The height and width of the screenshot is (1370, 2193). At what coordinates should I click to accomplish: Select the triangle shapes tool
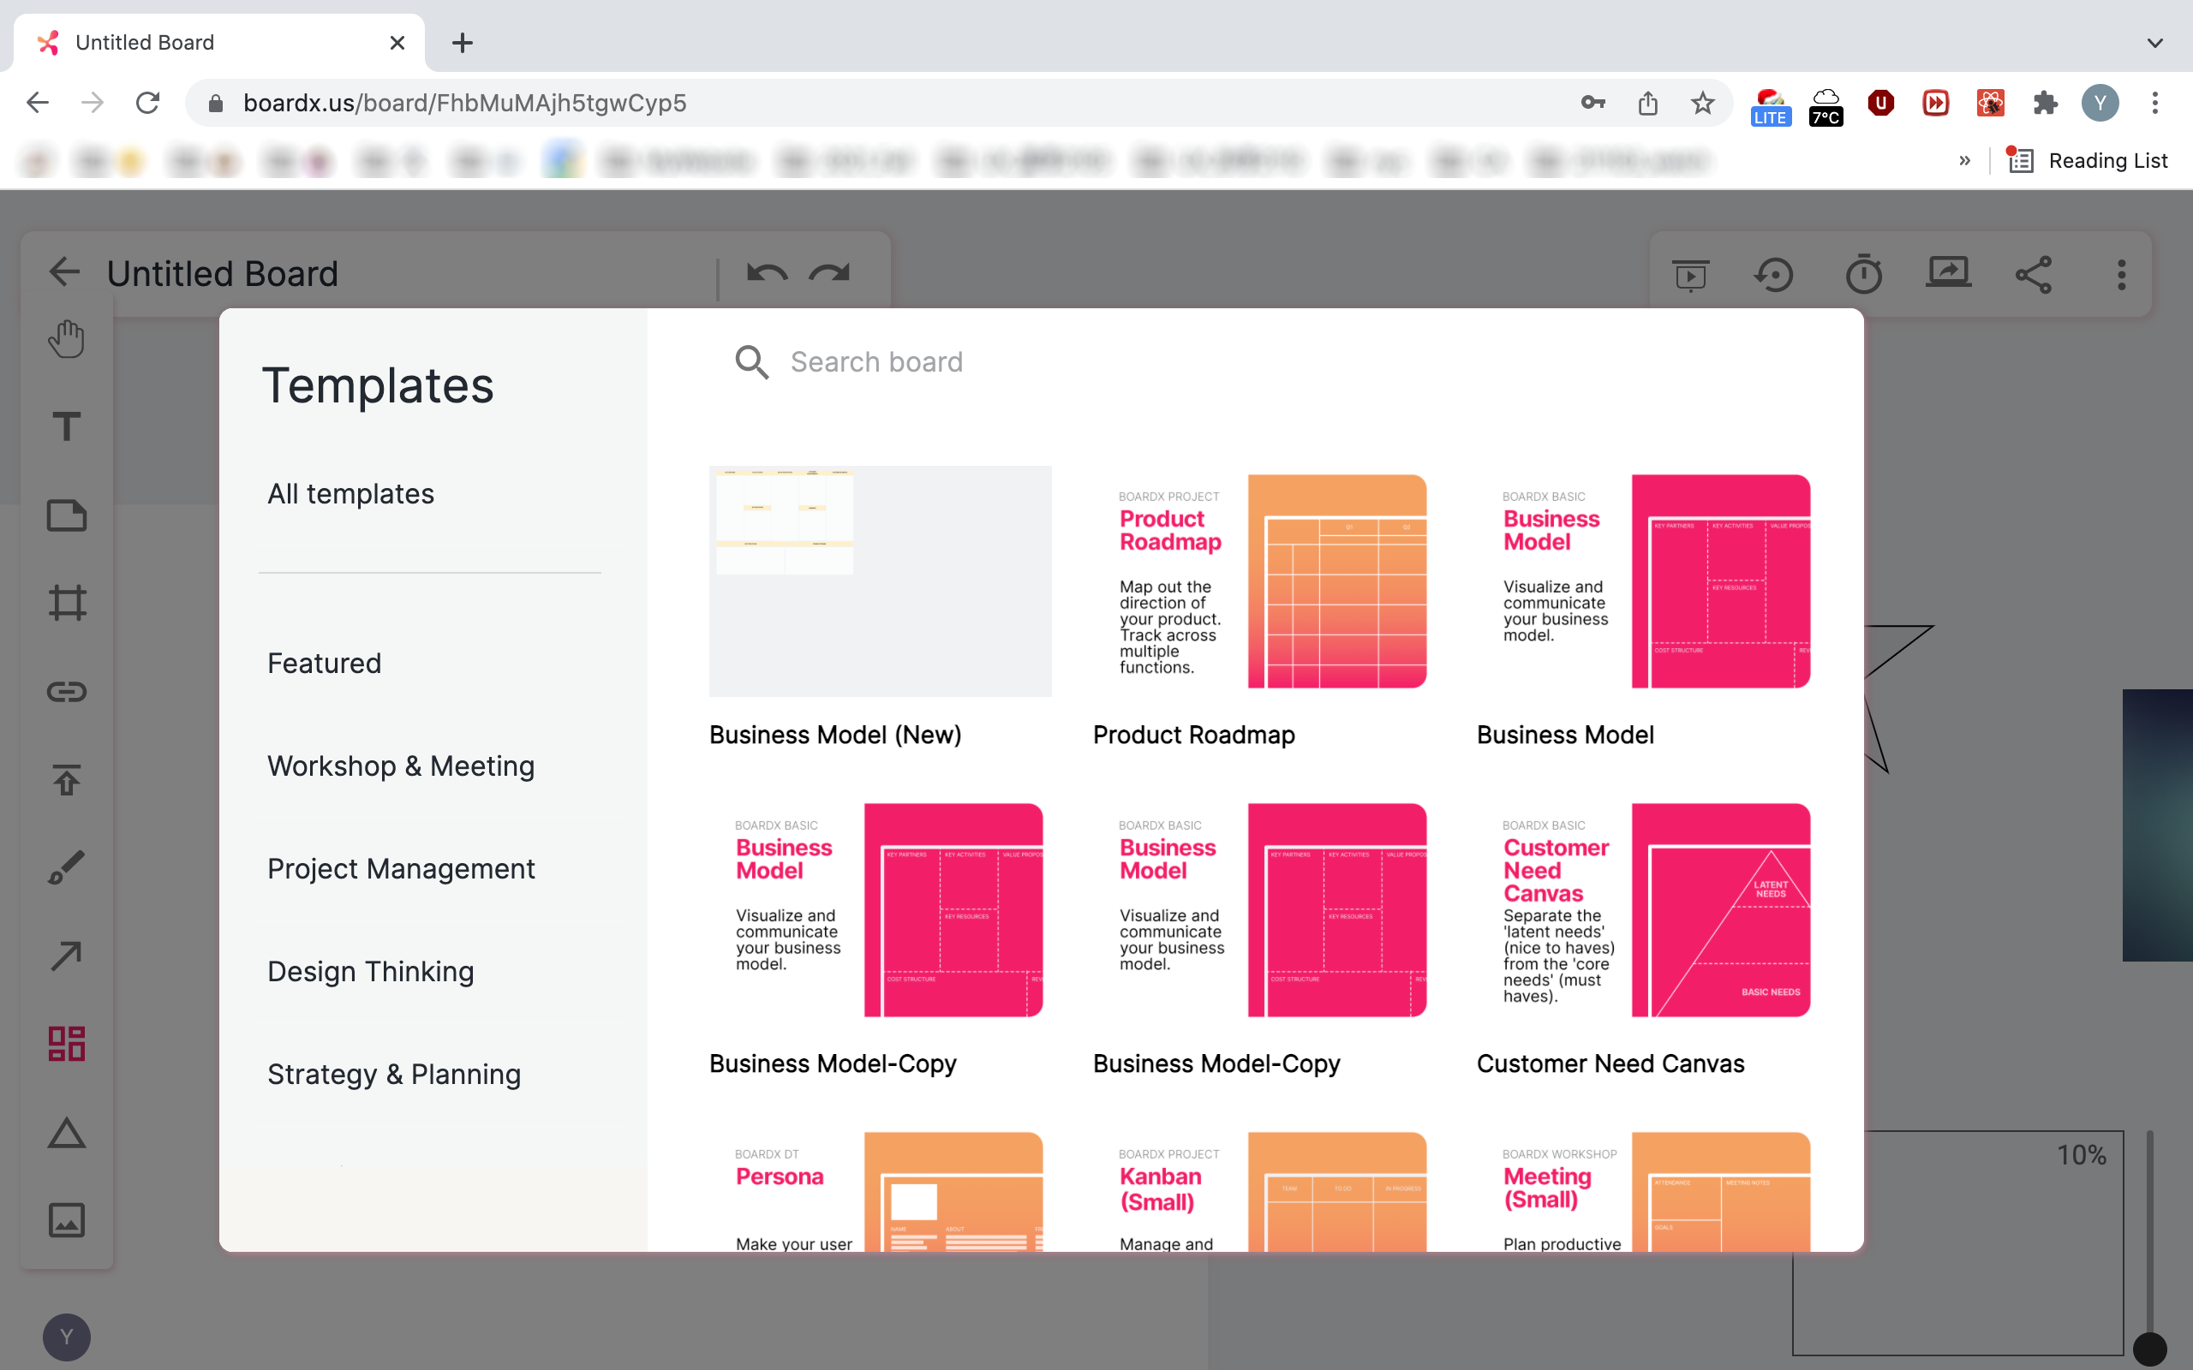(x=66, y=1133)
